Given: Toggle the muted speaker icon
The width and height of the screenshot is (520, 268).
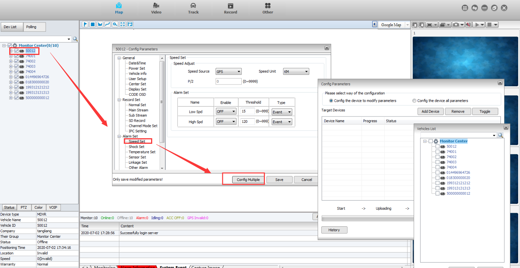Looking at the screenshot, I should coord(468,25).
